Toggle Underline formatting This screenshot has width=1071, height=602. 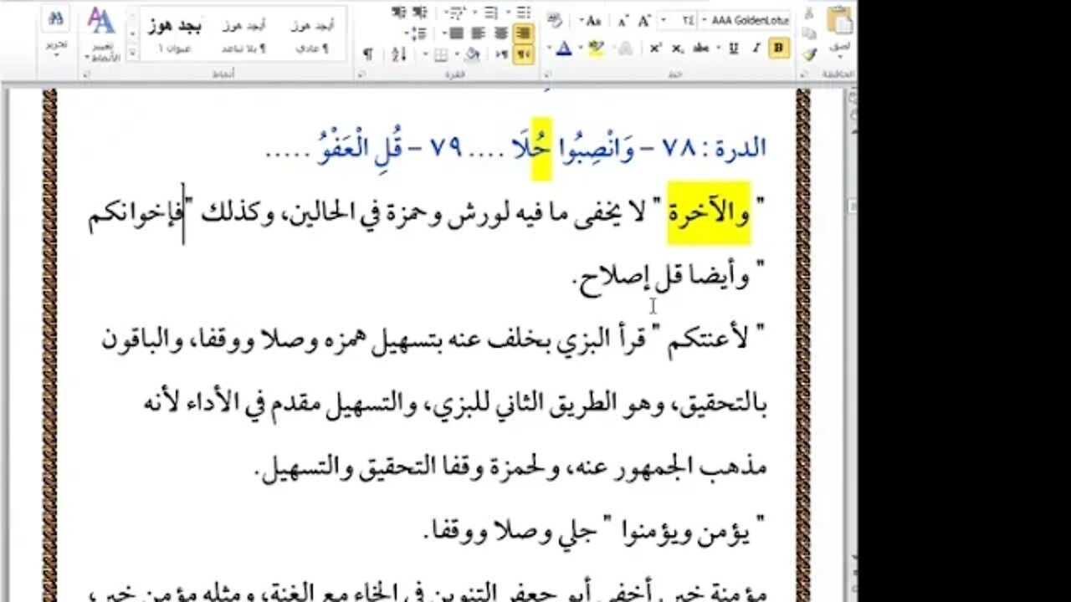tap(734, 48)
